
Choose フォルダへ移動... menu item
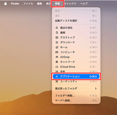(x=76, y=96)
